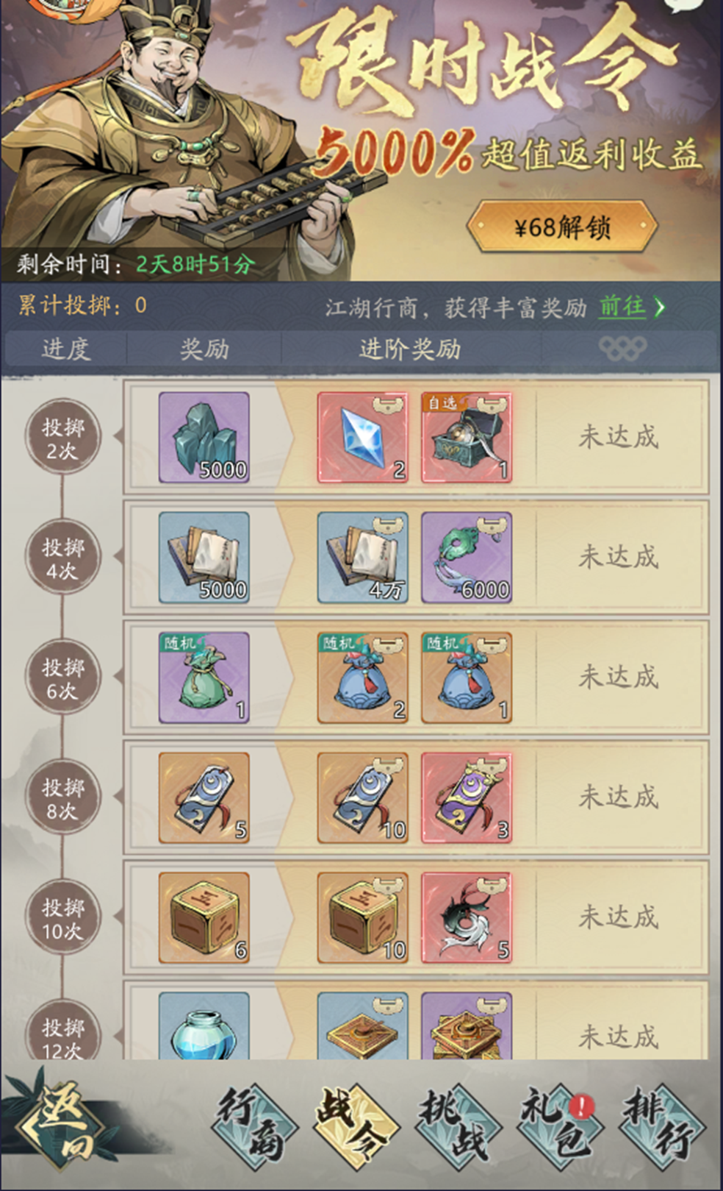Open the 自选 treasure chest reward icon

467,438
